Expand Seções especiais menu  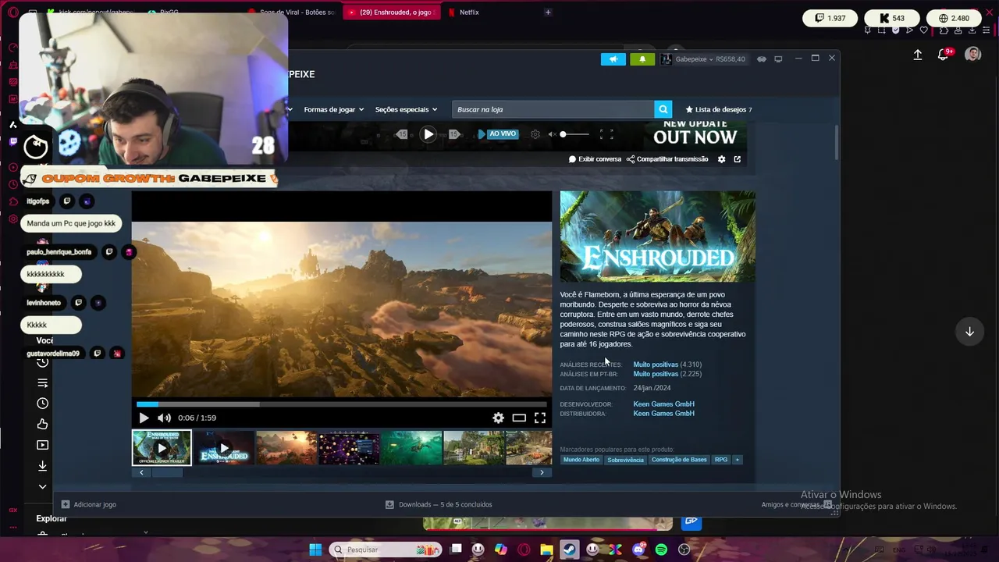pyautogui.click(x=406, y=109)
